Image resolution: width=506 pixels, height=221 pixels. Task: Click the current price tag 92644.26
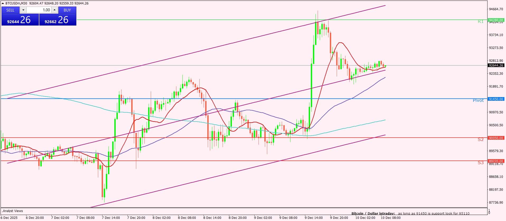pyautogui.click(x=496, y=65)
